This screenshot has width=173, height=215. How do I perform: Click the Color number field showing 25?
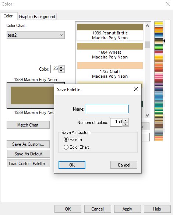coord(54,69)
